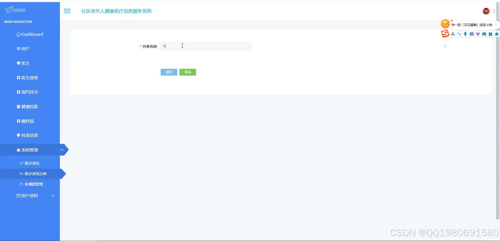Click the circled X below the Sogou bar
500x241 pixels.
(x=445, y=46)
